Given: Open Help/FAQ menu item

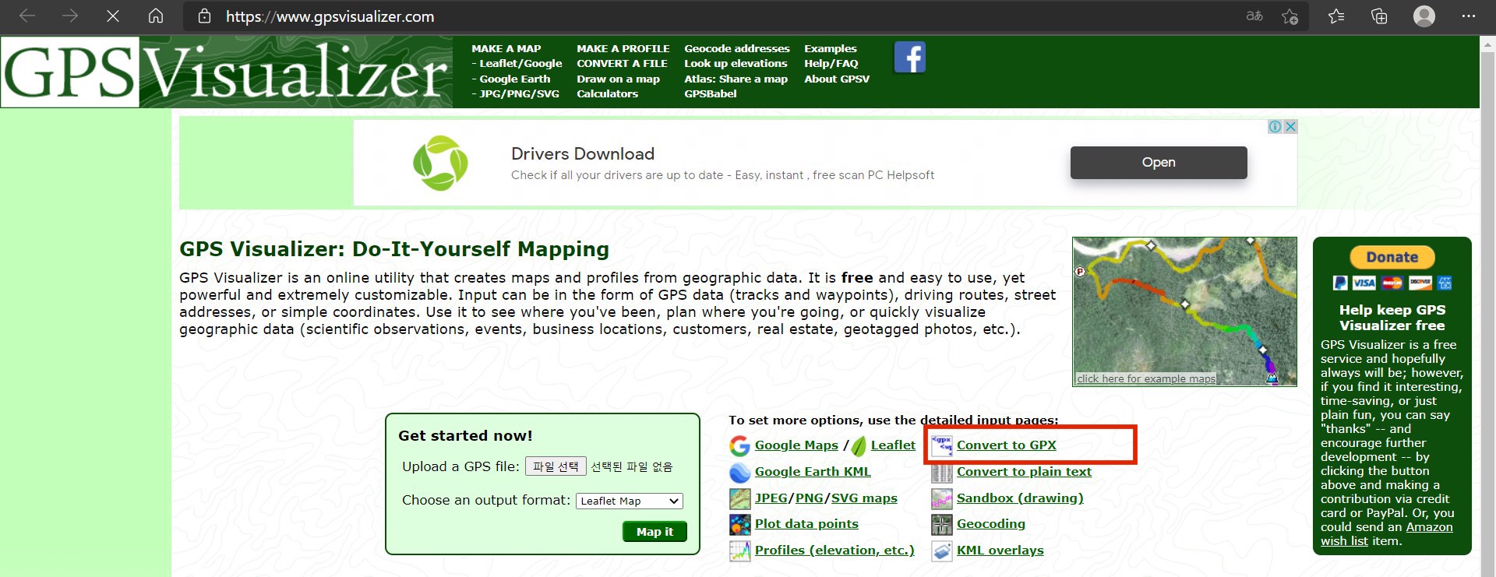Looking at the screenshot, I should pyautogui.click(x=831, y=63).
